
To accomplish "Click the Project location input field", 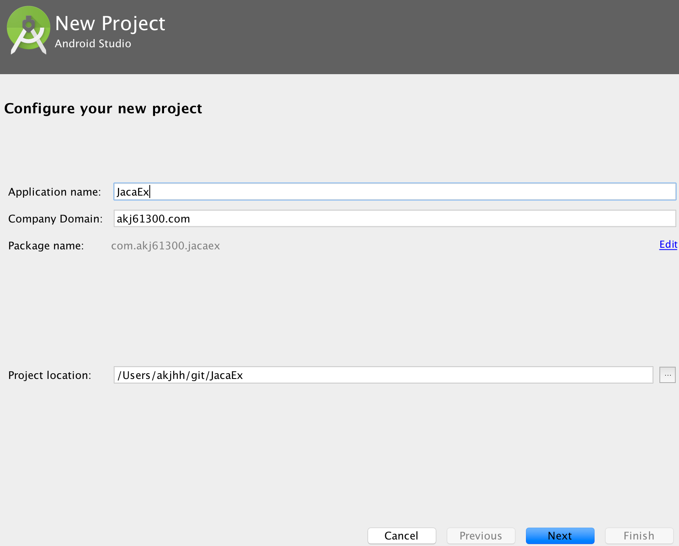I will click(x=383, y=375).
